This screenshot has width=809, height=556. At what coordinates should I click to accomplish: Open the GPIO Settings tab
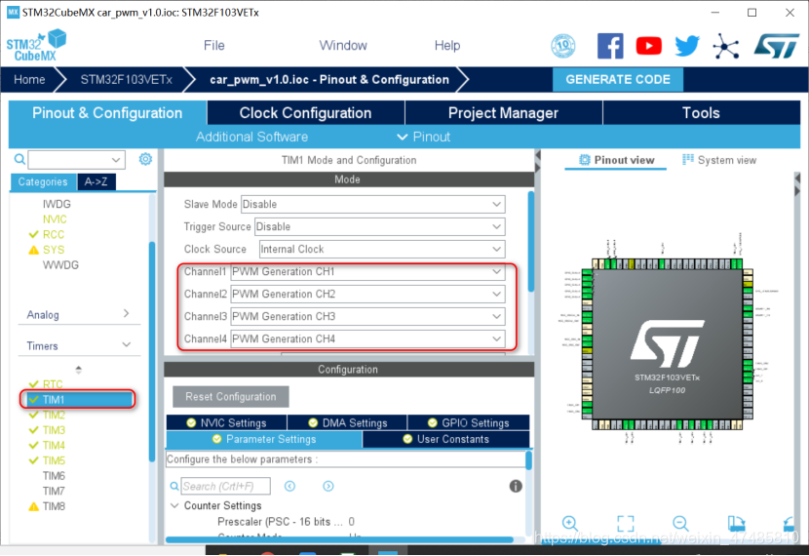[469, 422]
